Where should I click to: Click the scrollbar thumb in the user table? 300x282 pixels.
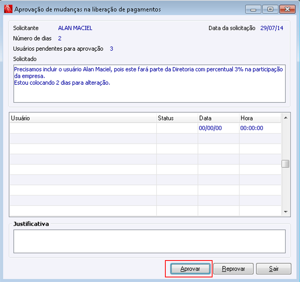[x=285, y=164]
